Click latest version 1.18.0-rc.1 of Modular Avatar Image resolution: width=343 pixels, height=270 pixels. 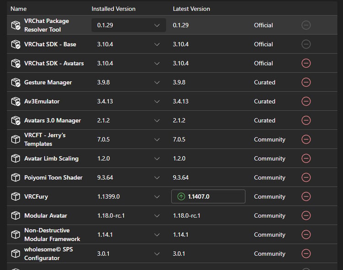(x=187, y=215)
